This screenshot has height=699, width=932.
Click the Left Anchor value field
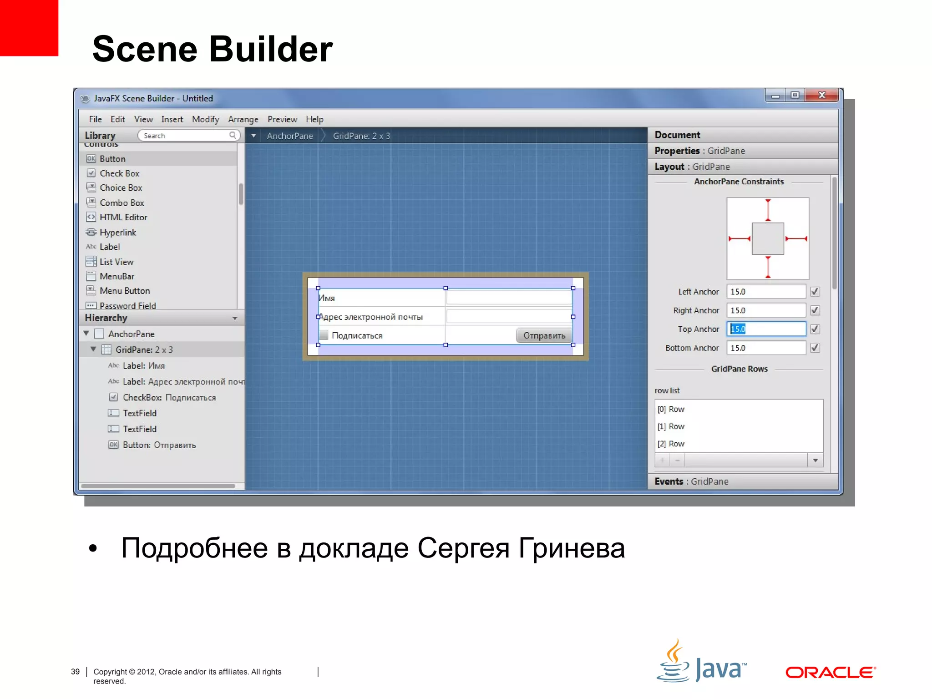click(766, 291)
